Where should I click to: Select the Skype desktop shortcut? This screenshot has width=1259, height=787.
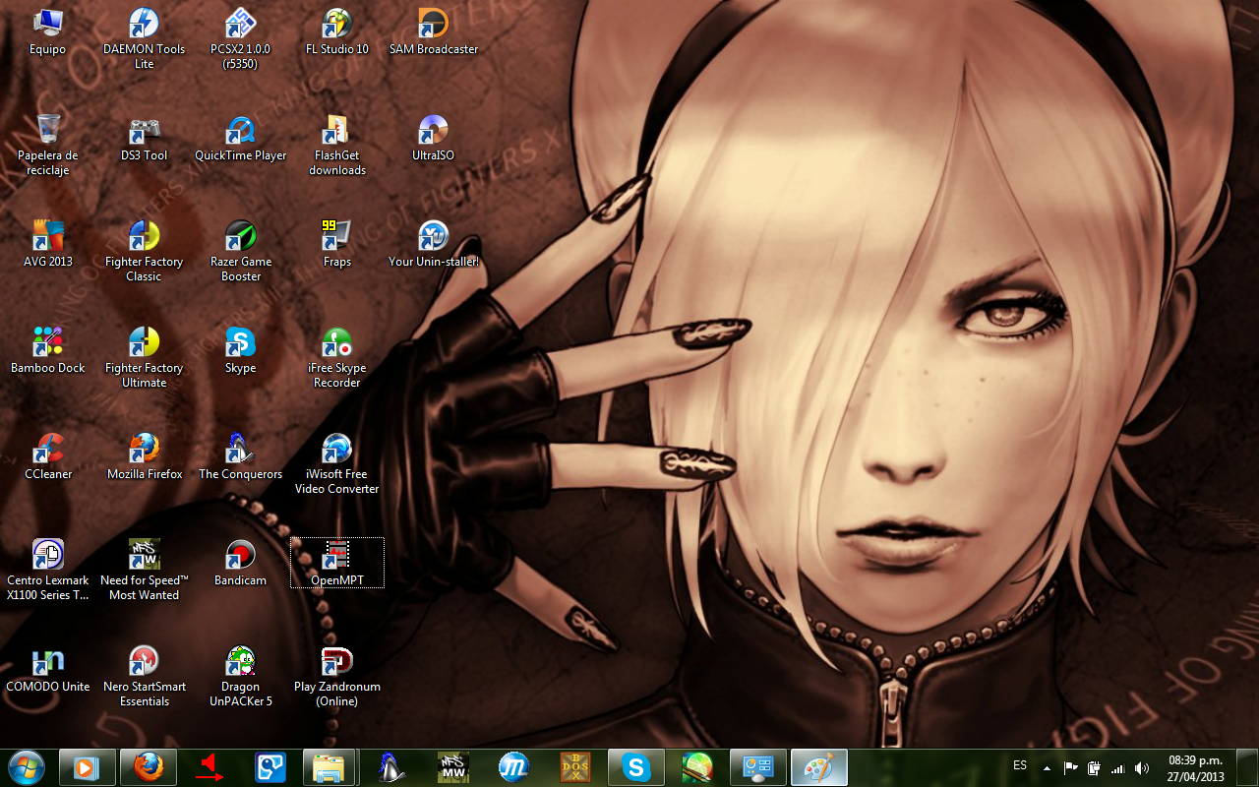(x=240, y=350)
